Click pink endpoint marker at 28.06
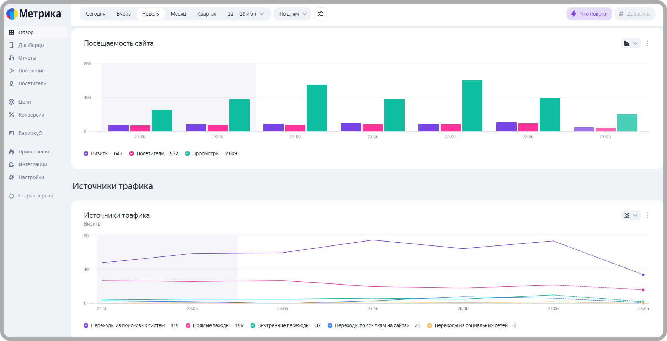Screen dimensions: 667x341 point(643,290)
